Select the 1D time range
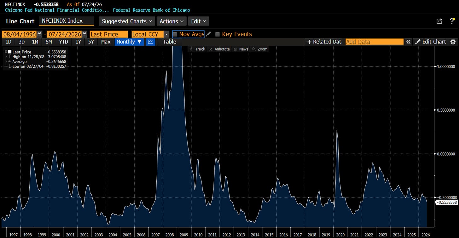This screenshot has height=238, width=459. [9, 42]
